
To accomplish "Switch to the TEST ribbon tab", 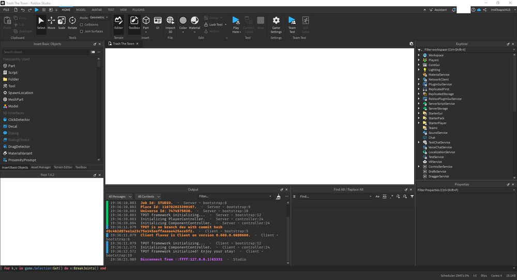I will [111, 10].
